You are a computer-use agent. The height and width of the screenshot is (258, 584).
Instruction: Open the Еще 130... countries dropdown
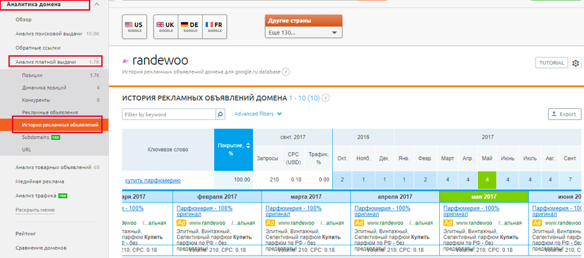[x=303, y=32]
